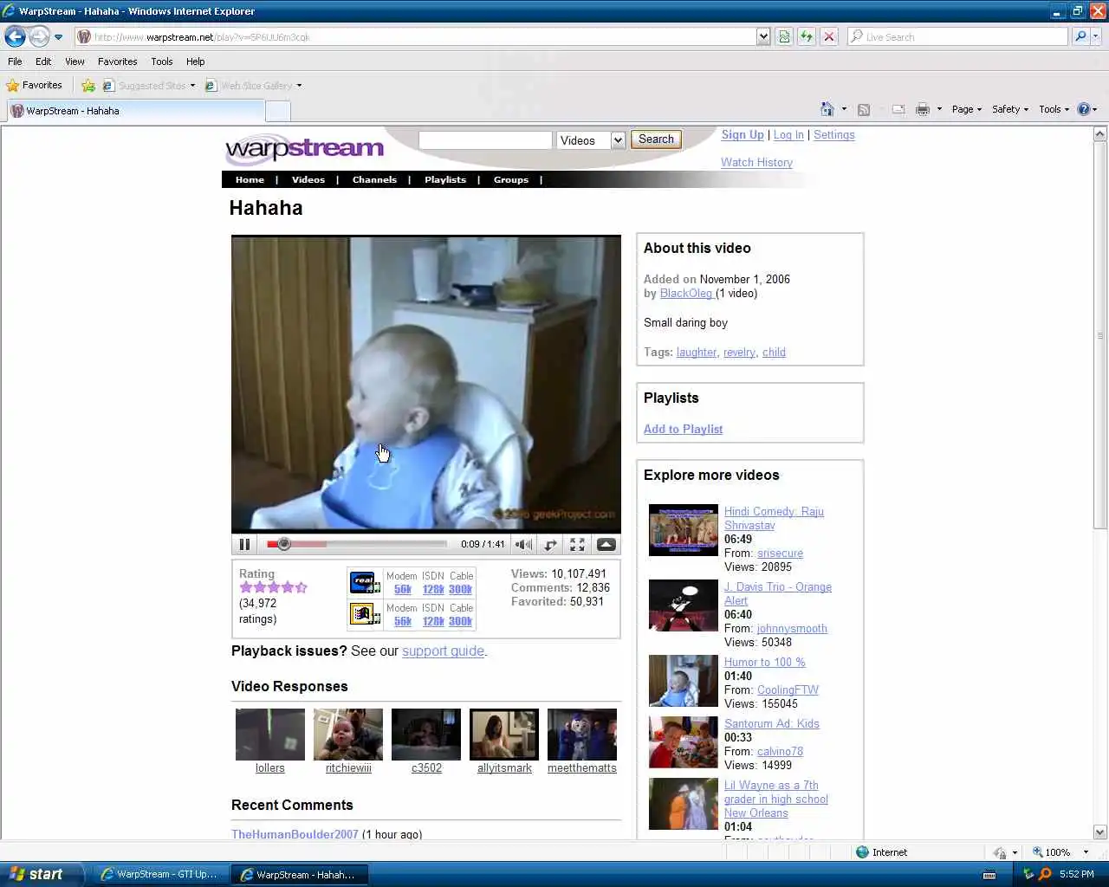Open J. Davis Trio Orange Alert thumbnail

click(x=684, y=605)
